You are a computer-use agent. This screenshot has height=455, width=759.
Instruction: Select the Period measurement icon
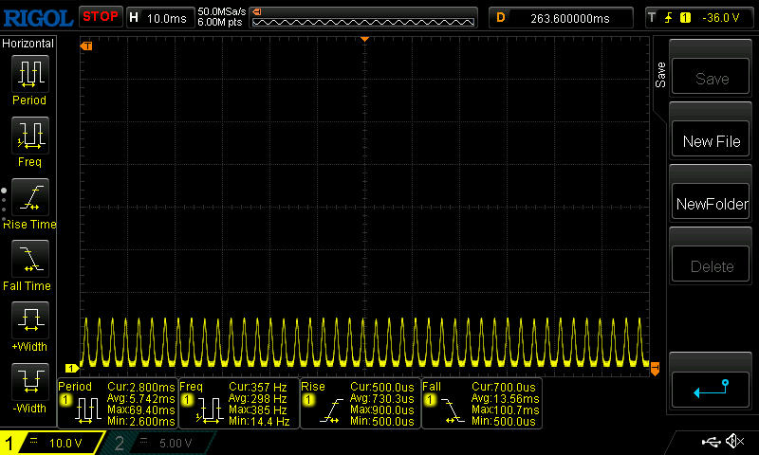point(29,72)
